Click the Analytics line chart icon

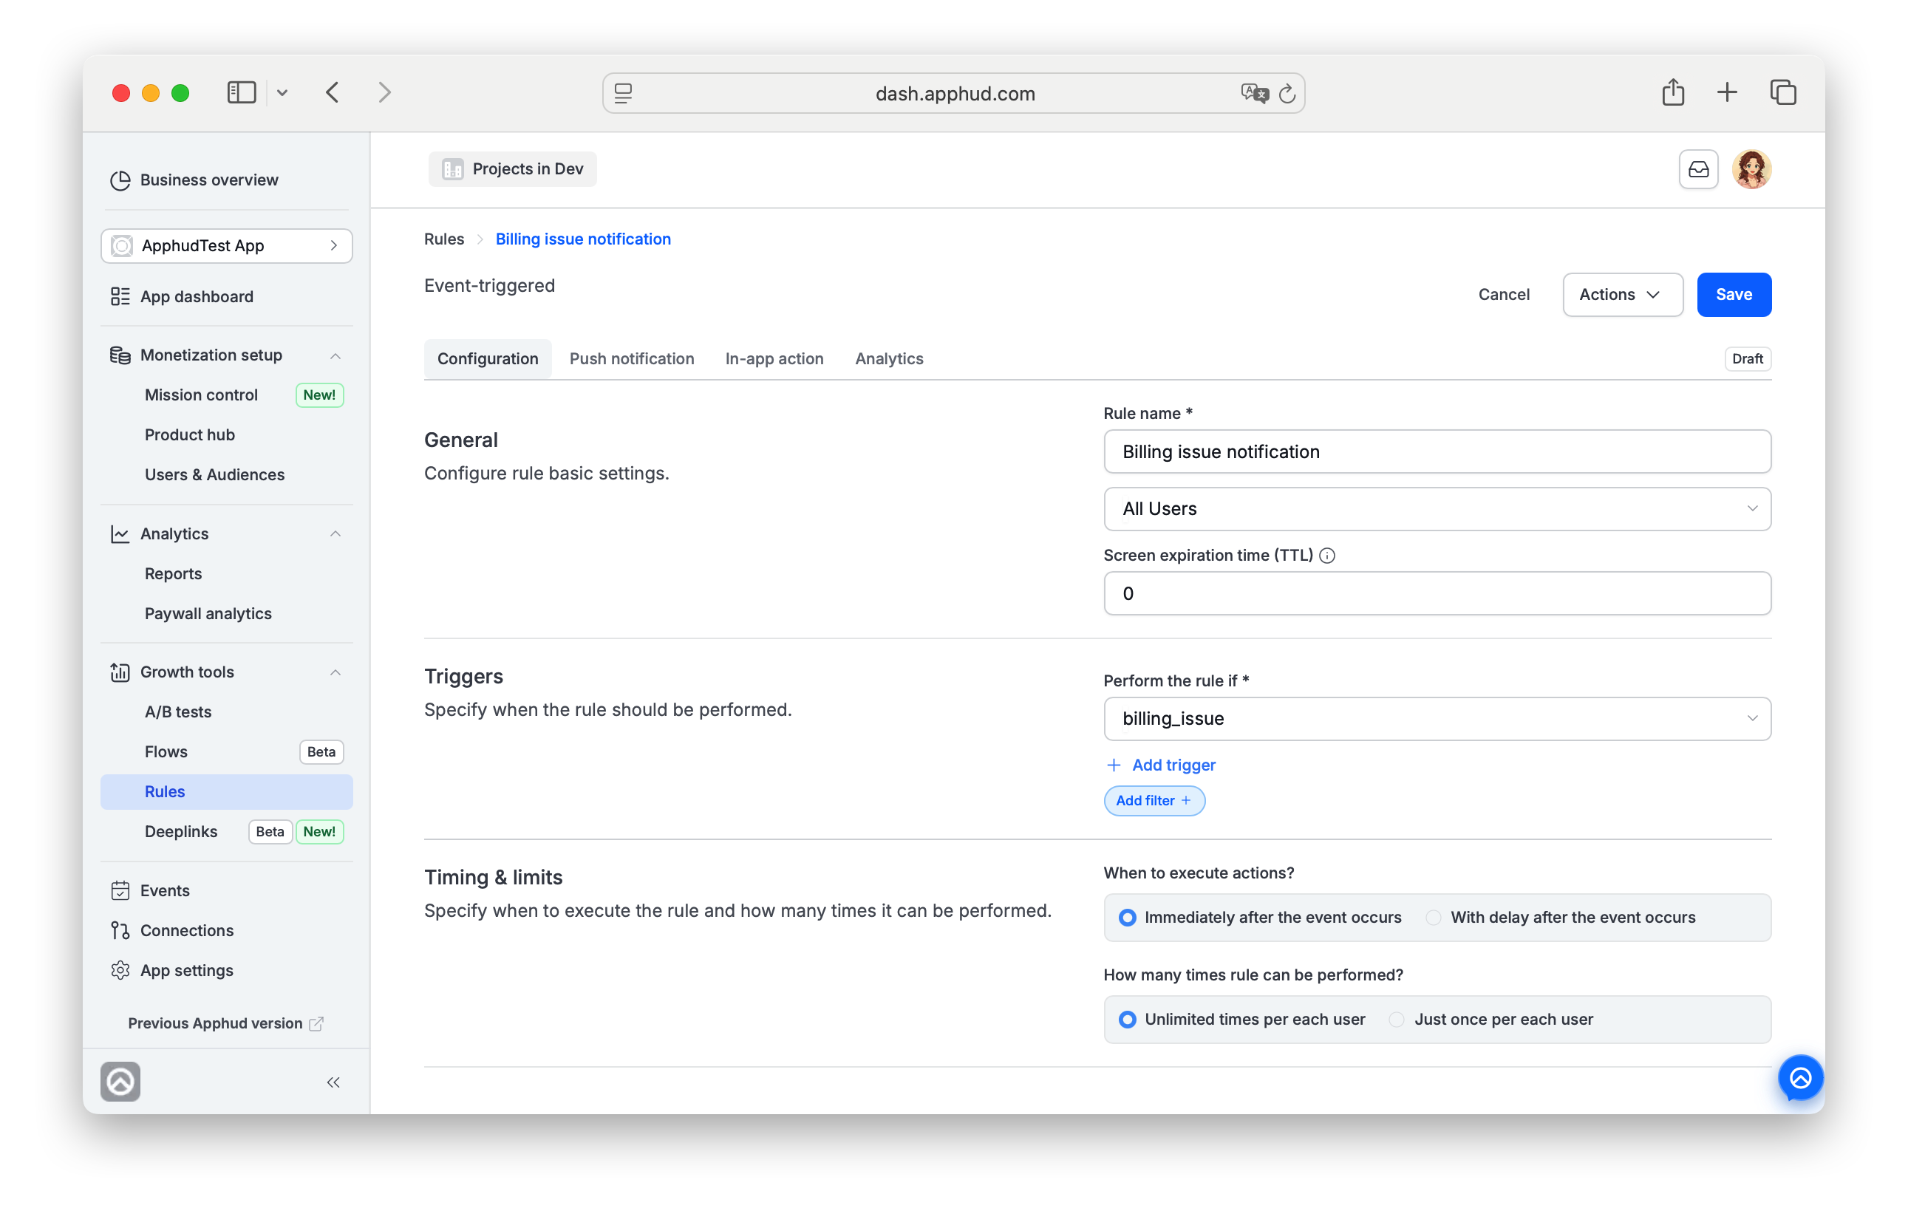120,534
